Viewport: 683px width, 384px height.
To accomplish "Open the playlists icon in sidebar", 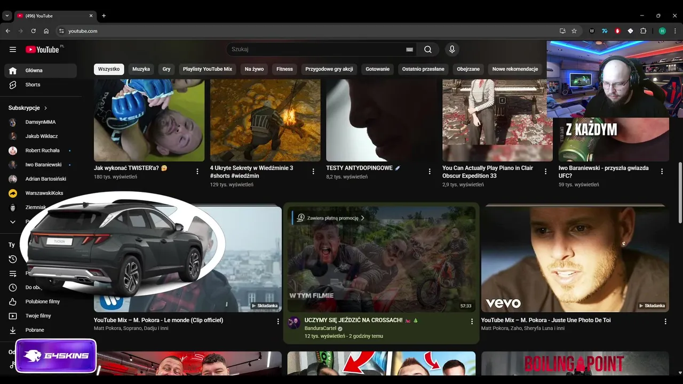I will tap(13, 274).
